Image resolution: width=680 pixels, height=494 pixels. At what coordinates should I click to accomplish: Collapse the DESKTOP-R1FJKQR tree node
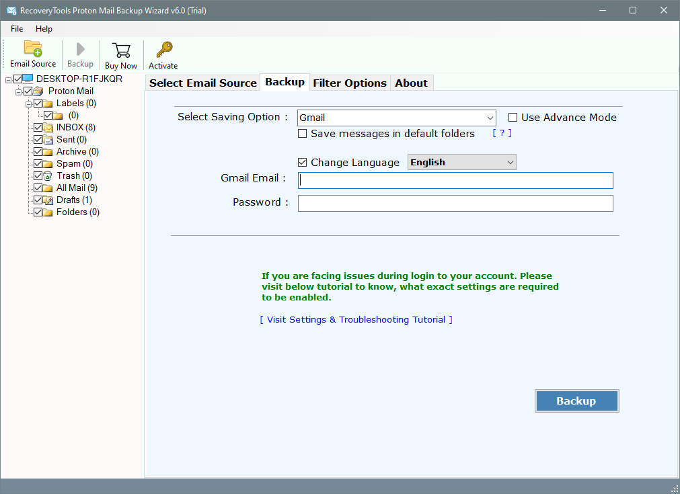(8, 80)
